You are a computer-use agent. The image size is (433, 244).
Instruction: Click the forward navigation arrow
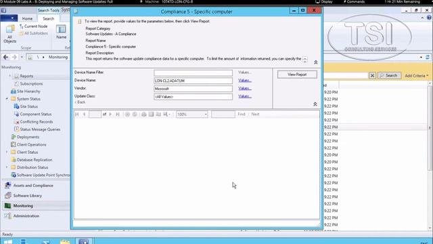pos(14,57)
